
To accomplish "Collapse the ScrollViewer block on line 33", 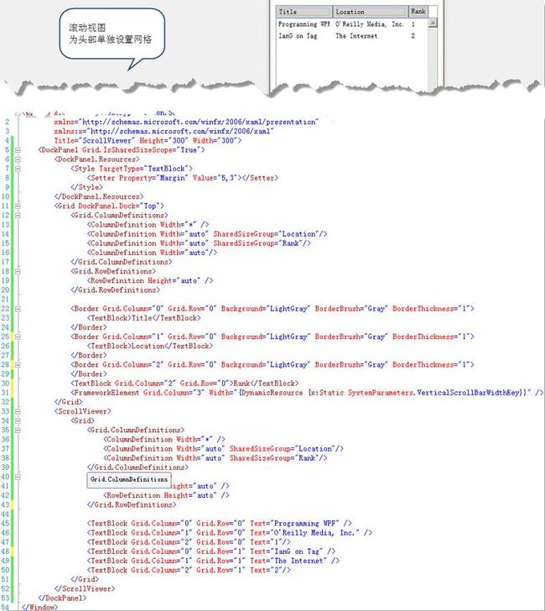I will 18,412.
